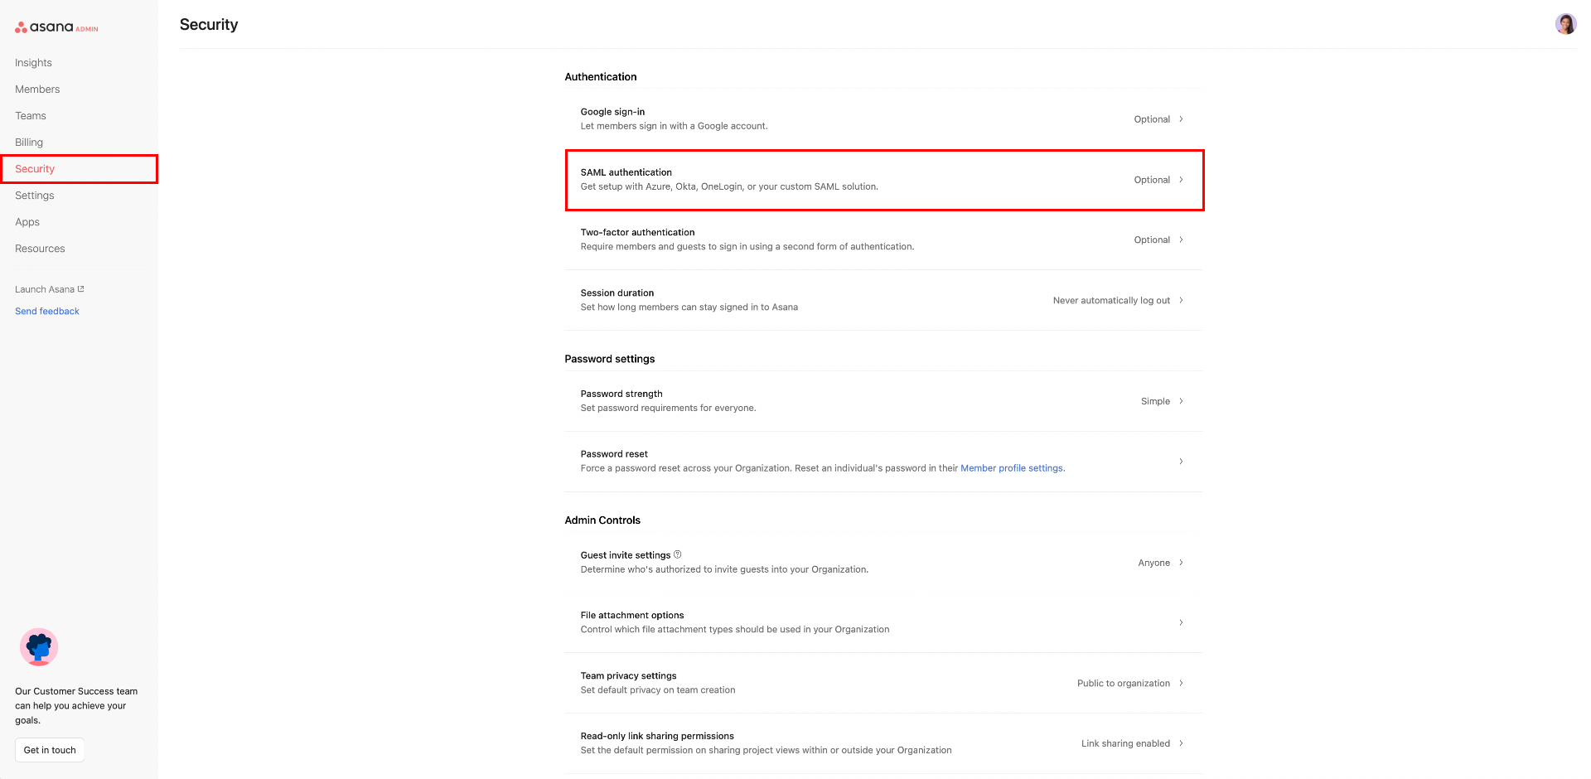Click the 'Simple' password strength value
Screen dimensions: 1591x779
1155,401
